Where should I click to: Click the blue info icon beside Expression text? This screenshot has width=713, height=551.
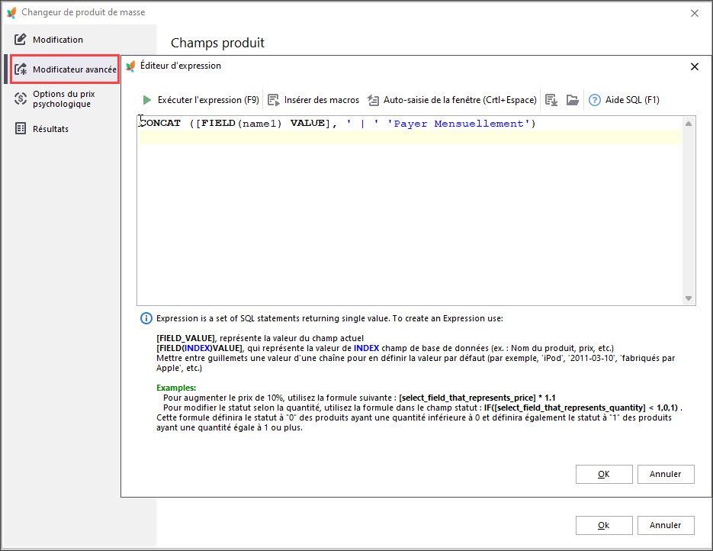pyautogui.click(x=146, y=318)
